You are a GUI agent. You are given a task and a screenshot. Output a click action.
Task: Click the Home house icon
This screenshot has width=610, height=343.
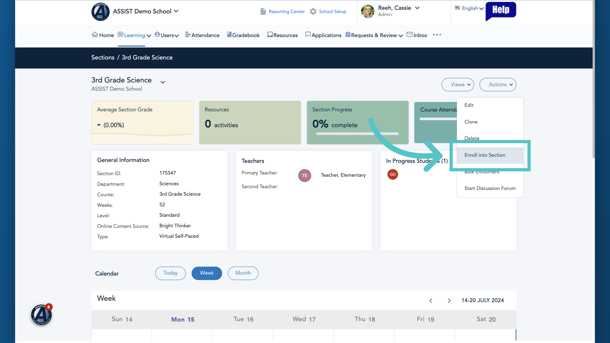coord(95,35)
